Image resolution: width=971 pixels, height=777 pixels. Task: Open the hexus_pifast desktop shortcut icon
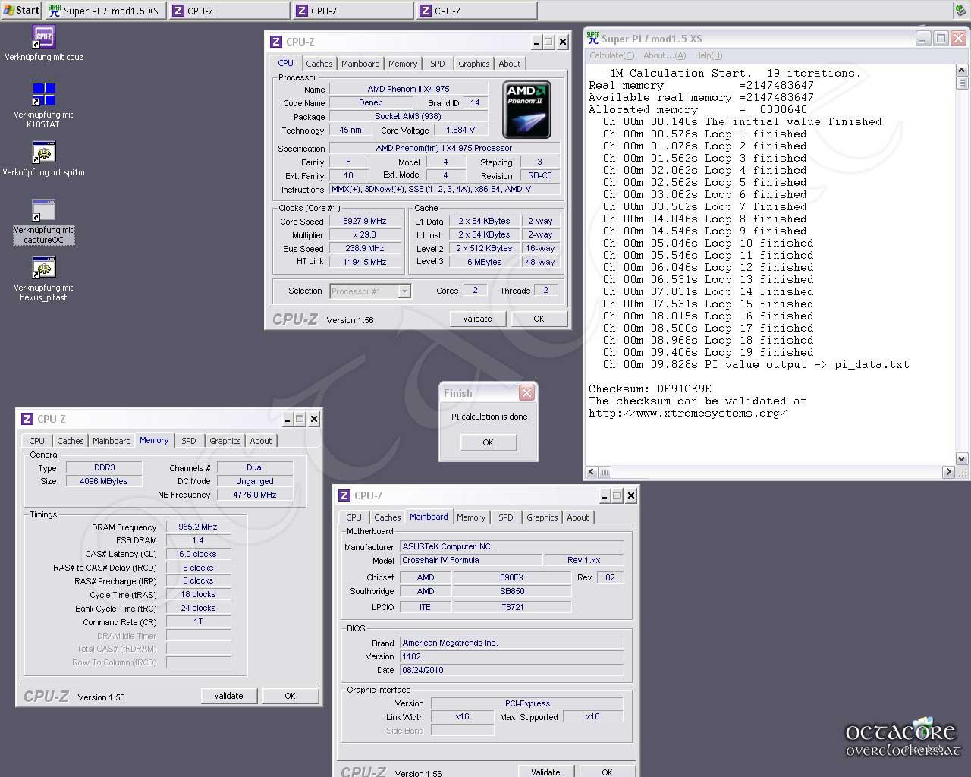tap(43, 268)
